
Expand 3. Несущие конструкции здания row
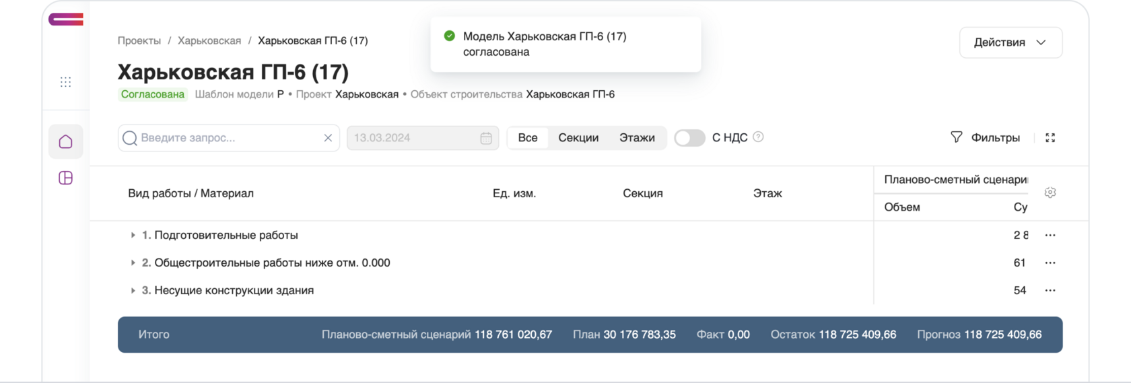(x=133, y=291)
